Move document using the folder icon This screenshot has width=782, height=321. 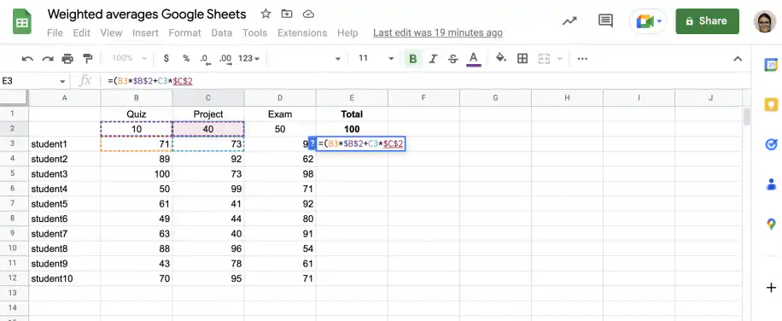point(287,14)
